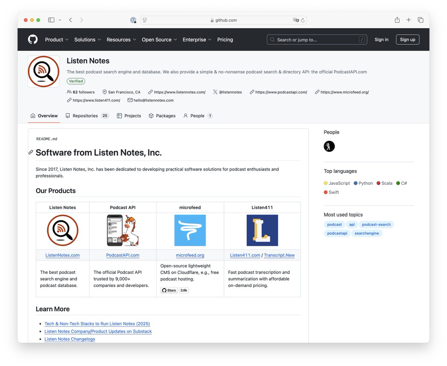Click the GitHub Stars badge

(x=169, y=290)
